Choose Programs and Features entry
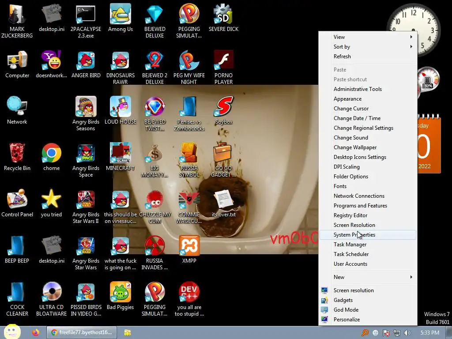Viewport: 452px width, 339px height. pyautogui.click(x=368, y=206)
